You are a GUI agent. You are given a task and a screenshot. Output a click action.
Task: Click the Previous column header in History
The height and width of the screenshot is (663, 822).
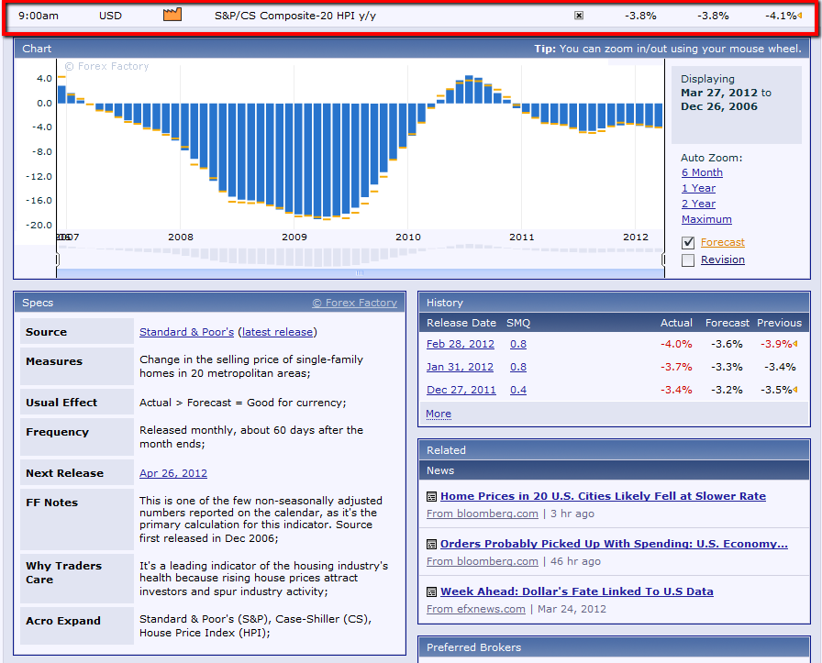tap(779, 323)
